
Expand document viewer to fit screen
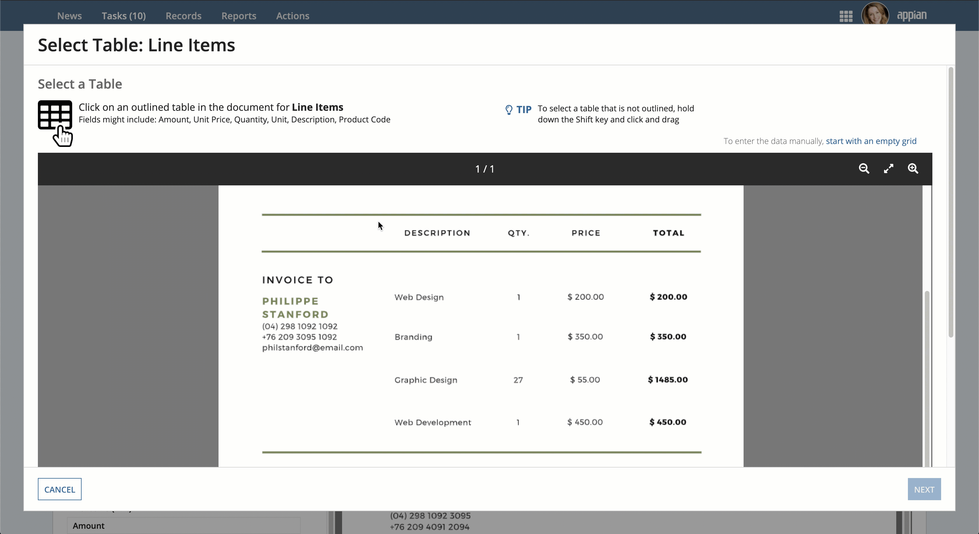889,168
